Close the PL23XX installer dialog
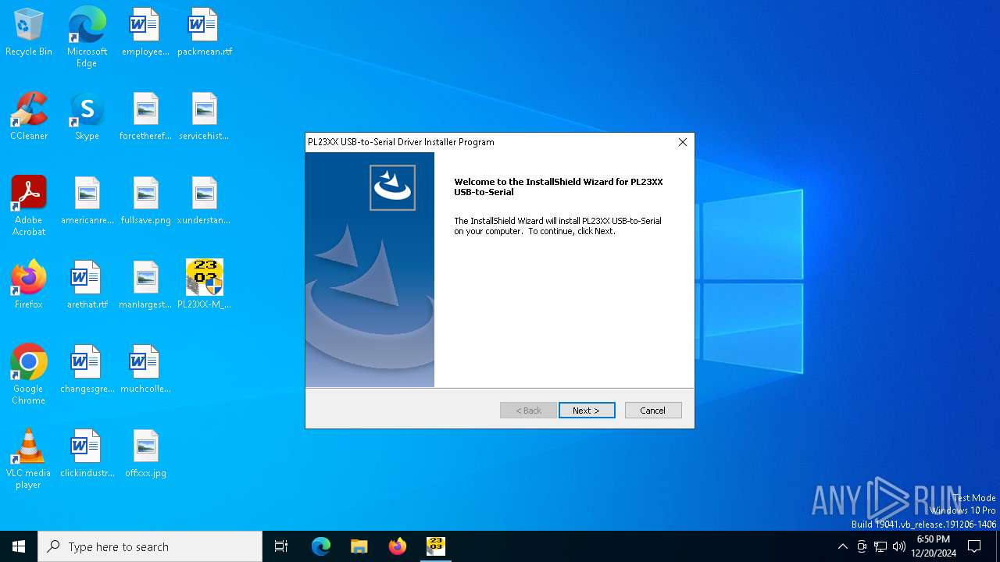 coord(682,142)
